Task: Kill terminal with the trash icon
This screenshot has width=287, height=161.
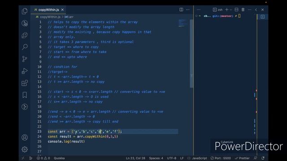Action: click(x=243, y=9)
